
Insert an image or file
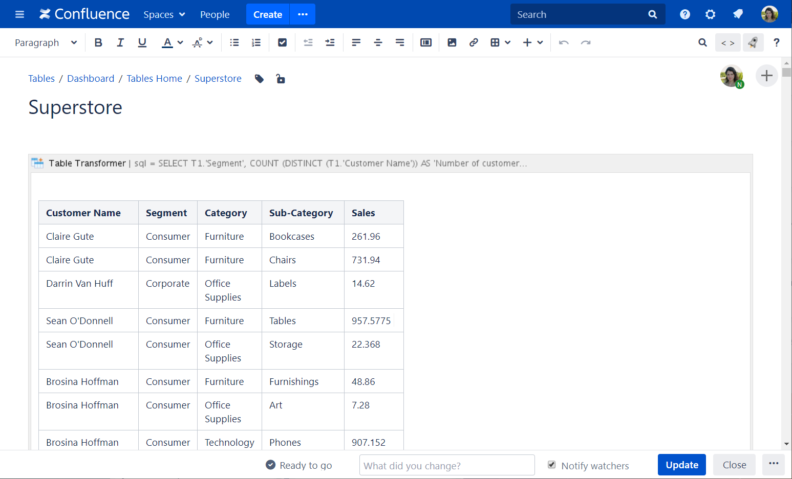click(452, 42)
